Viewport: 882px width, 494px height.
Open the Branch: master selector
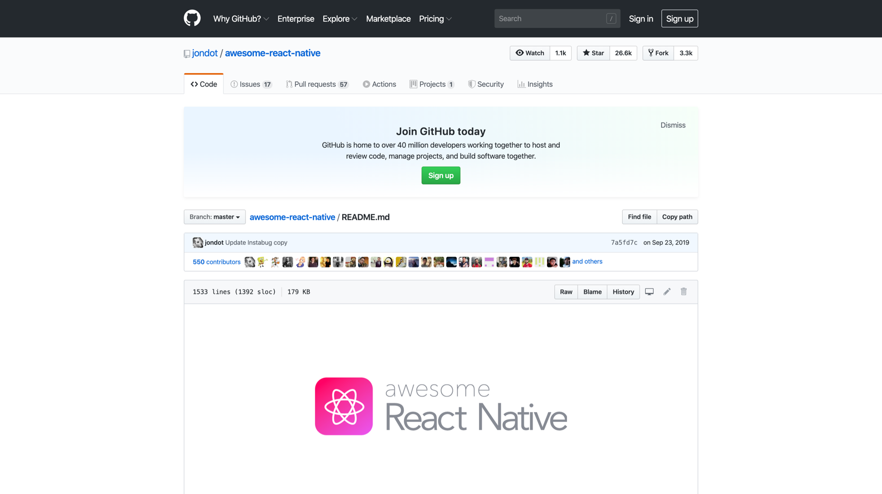click(x=215, y=217)
